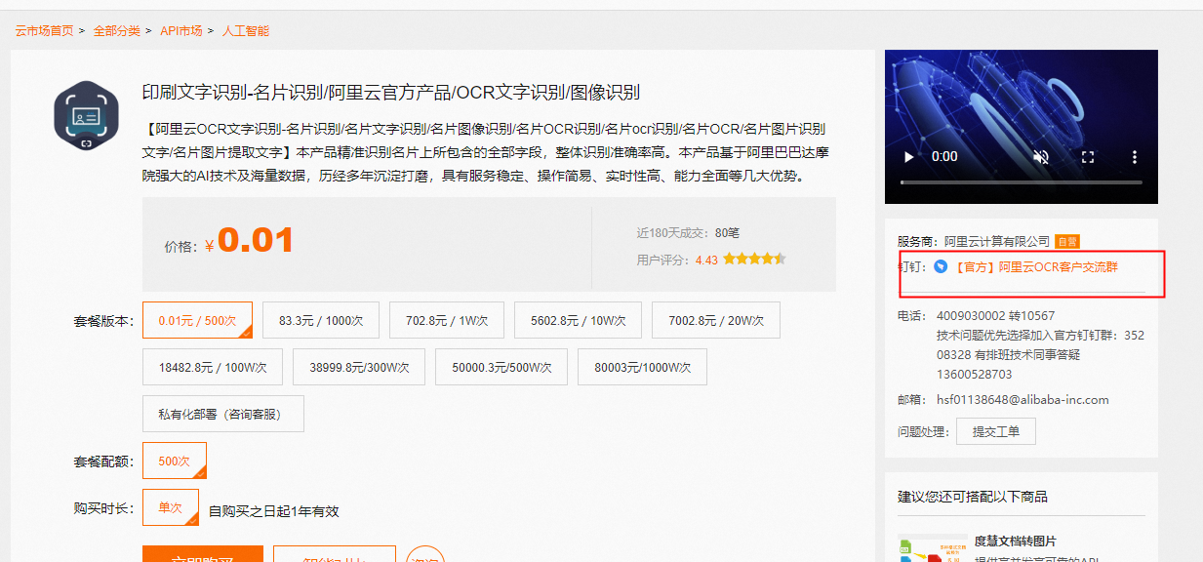
Task: Select 单次 purchase duration
Action: [171, 507]
